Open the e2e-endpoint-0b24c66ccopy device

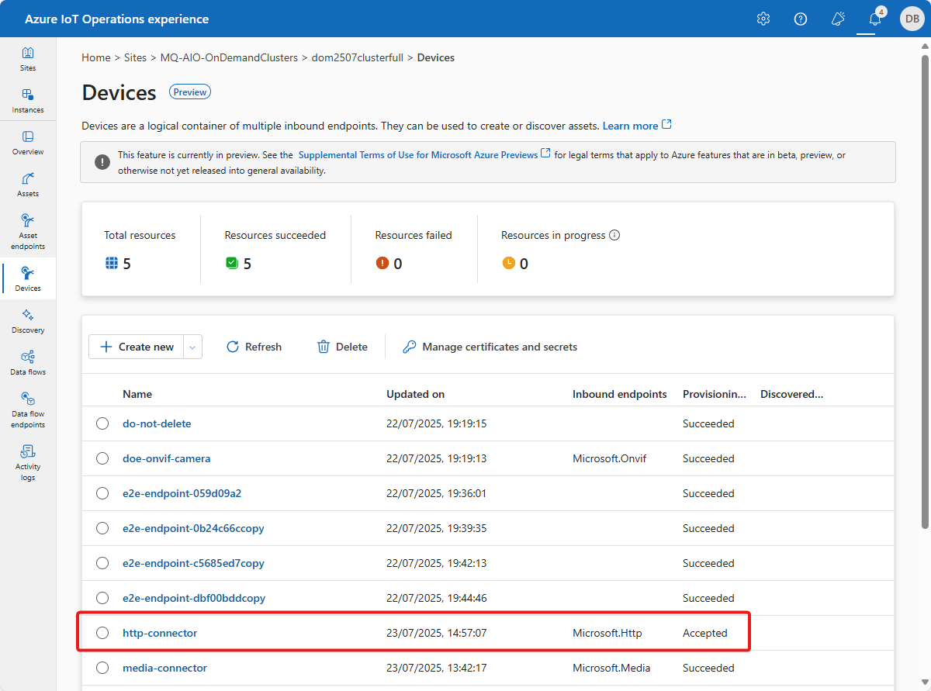tap(193, 528)
